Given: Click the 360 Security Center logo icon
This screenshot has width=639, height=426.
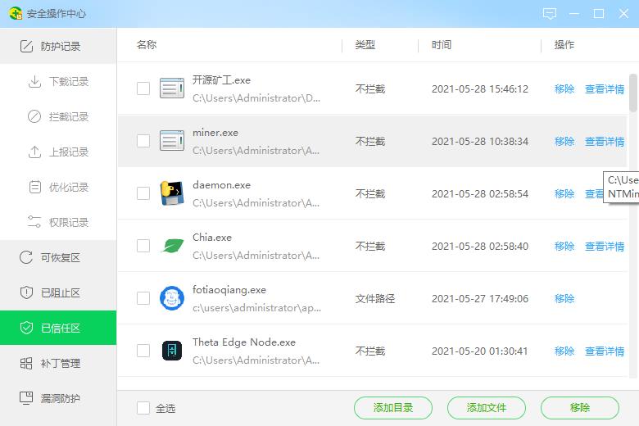Looking at the screenshot, I should click(x=15, y=13).
